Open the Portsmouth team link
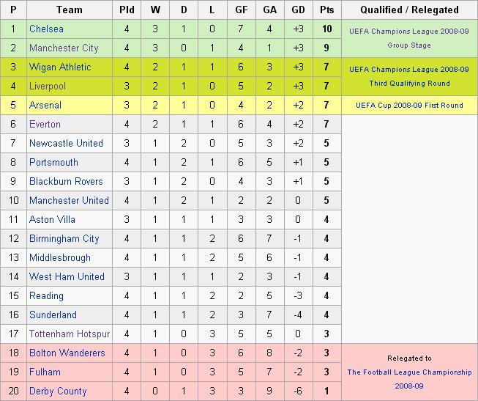 coord(53,162)
